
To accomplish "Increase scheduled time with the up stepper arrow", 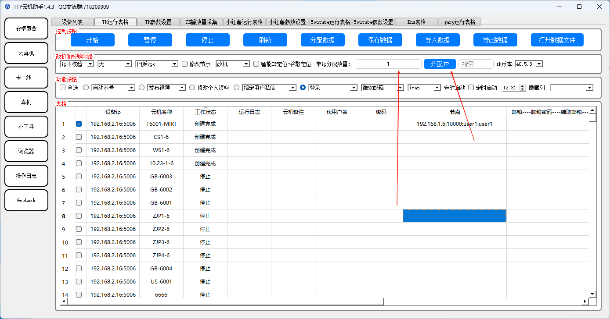I will pos(522,86).
